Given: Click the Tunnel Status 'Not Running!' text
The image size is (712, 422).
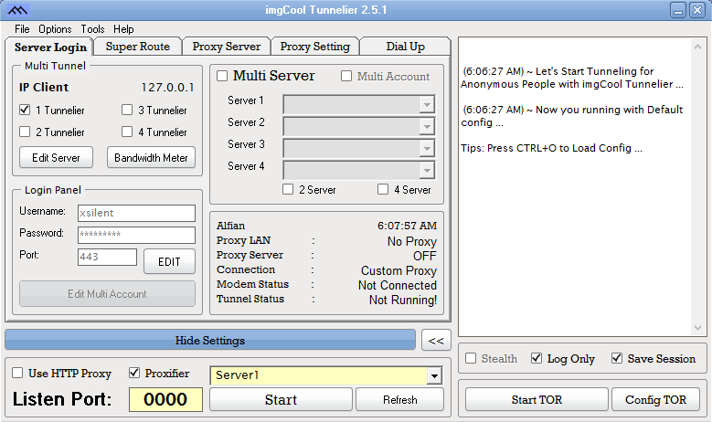Looking at the screenshot, I should 403,300.
